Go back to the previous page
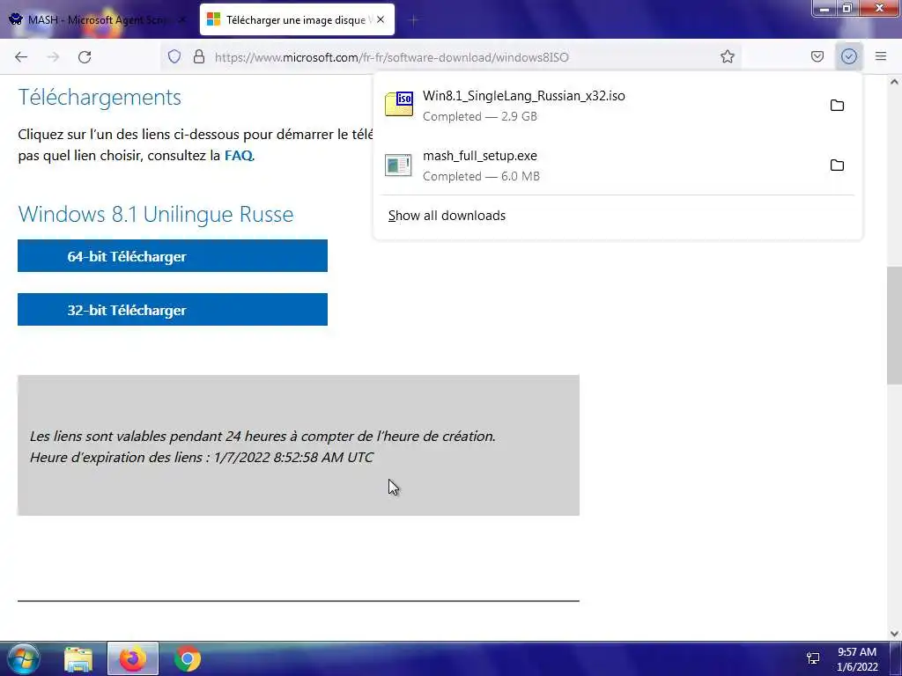Viewport: 902px width, 676px height. click(x=21, y=57)
